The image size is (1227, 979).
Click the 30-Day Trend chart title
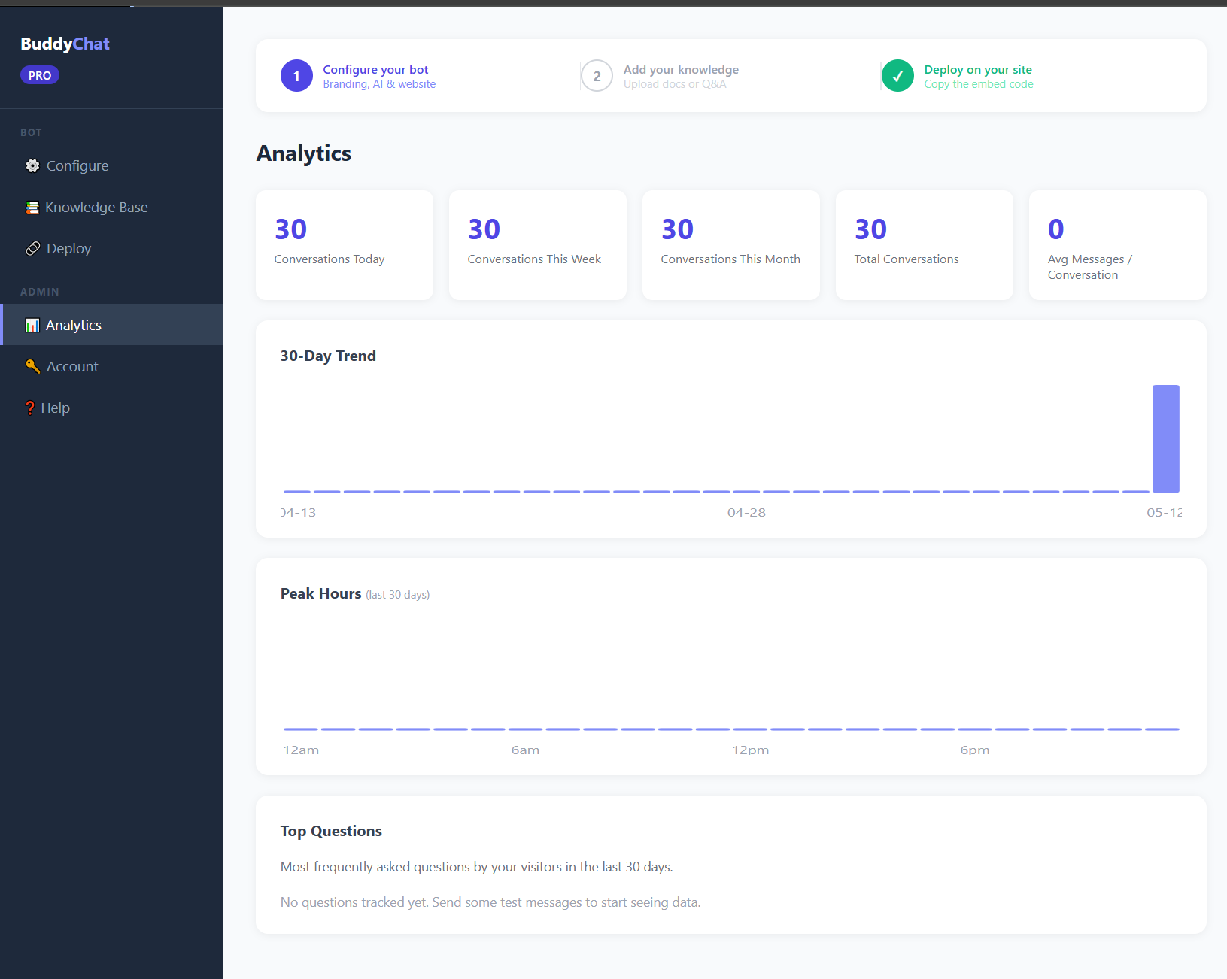coord(328,356)
